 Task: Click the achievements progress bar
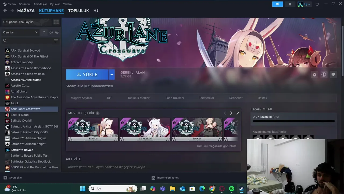(x=293, y=121)
